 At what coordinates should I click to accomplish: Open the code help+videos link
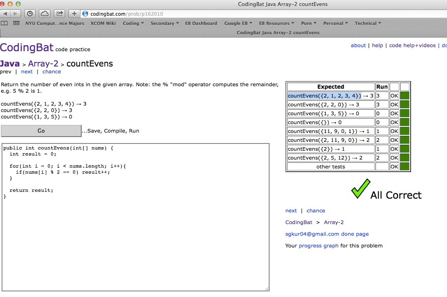pos(412,45)
